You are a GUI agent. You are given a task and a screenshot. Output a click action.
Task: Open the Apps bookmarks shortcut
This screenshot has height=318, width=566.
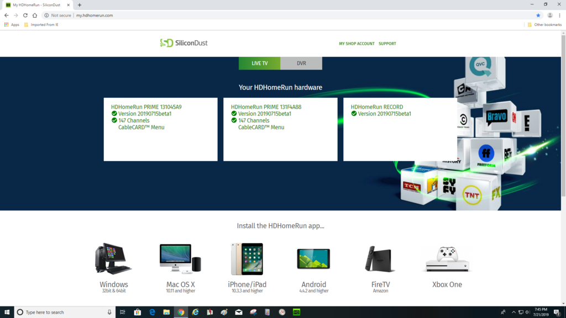coord(12,24)
